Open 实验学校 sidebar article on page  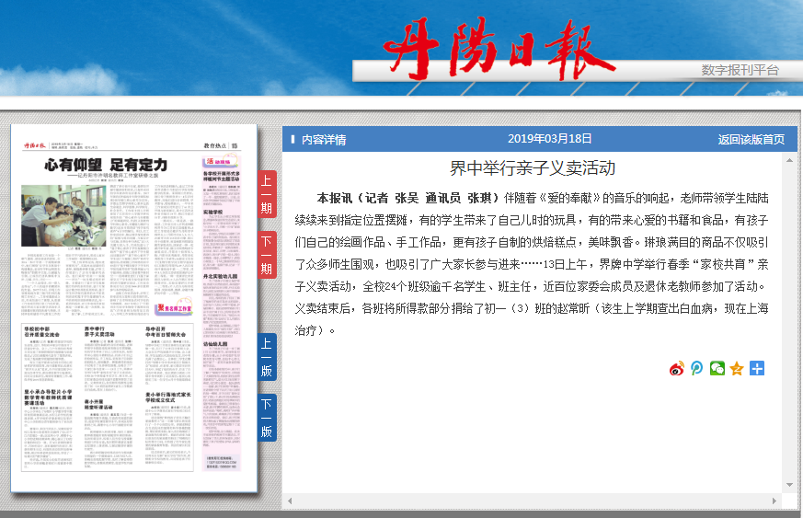pyautogui.click(x=213, y=213)
